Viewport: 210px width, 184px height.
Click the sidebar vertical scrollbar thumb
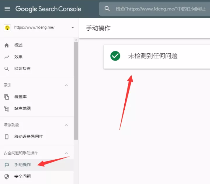76,91
